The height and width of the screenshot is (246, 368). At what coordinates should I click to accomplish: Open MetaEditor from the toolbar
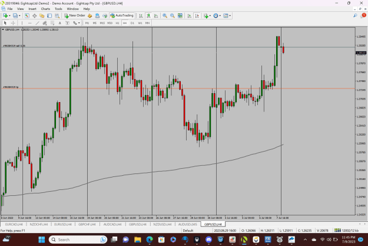click(x=90, y=16)
